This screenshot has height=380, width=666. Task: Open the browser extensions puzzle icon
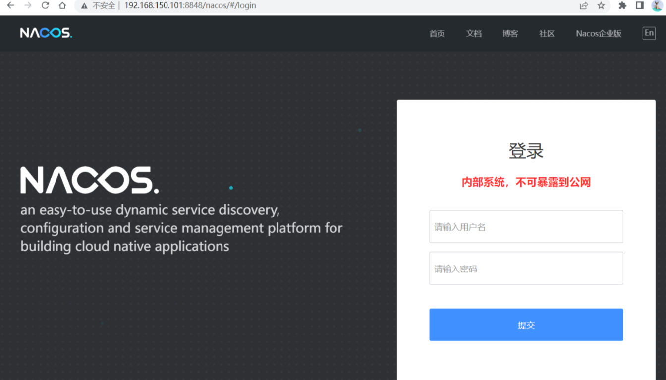623,5
